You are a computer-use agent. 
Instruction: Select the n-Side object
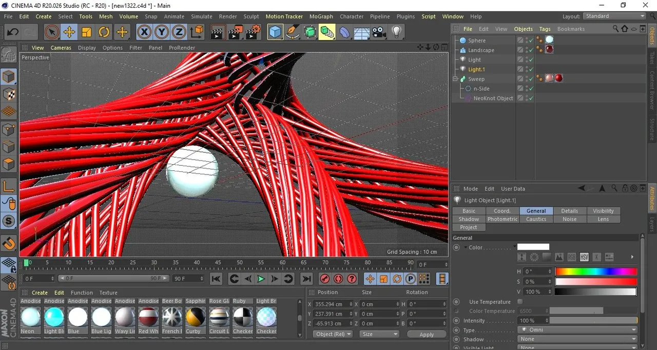pyautogui.click(x=481, y=89)
